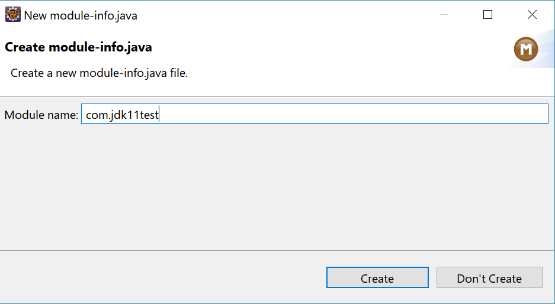The width and height of the screenshot is (555, 304).
Task: Click the Java EE IDE title bar icon
Action: coord(13,15)
